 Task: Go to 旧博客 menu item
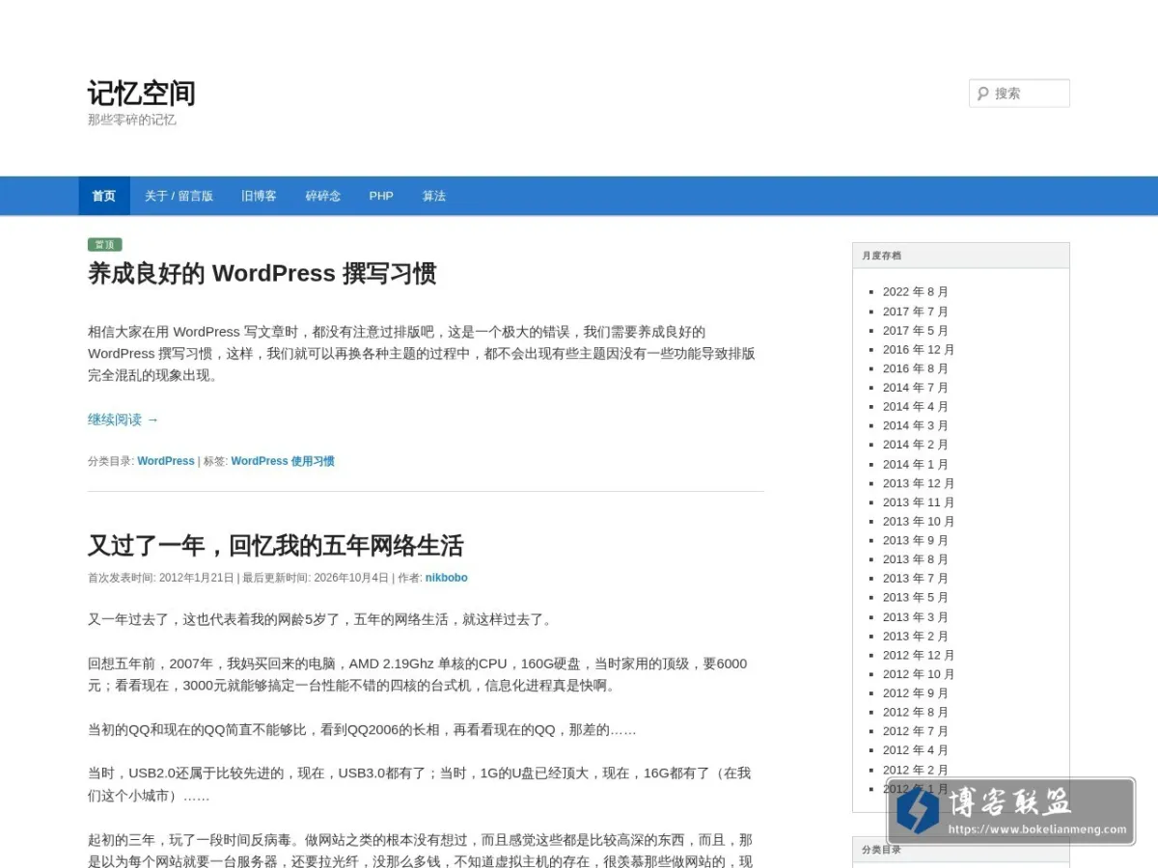click(x=259, y=196)
